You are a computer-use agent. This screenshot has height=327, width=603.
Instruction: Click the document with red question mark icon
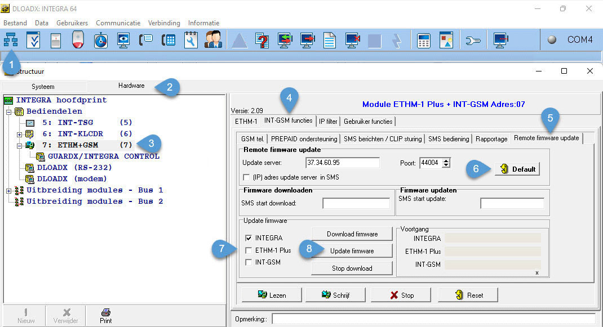click(262, 40)
